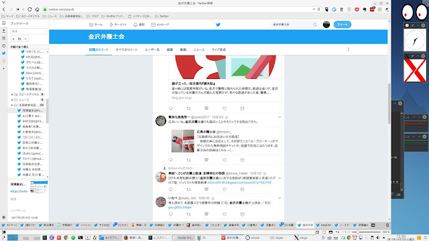This screenshot has width=429, height=241.
Task: Open the geo.gl link in the @nabe_info tweet
Action: 180,208
